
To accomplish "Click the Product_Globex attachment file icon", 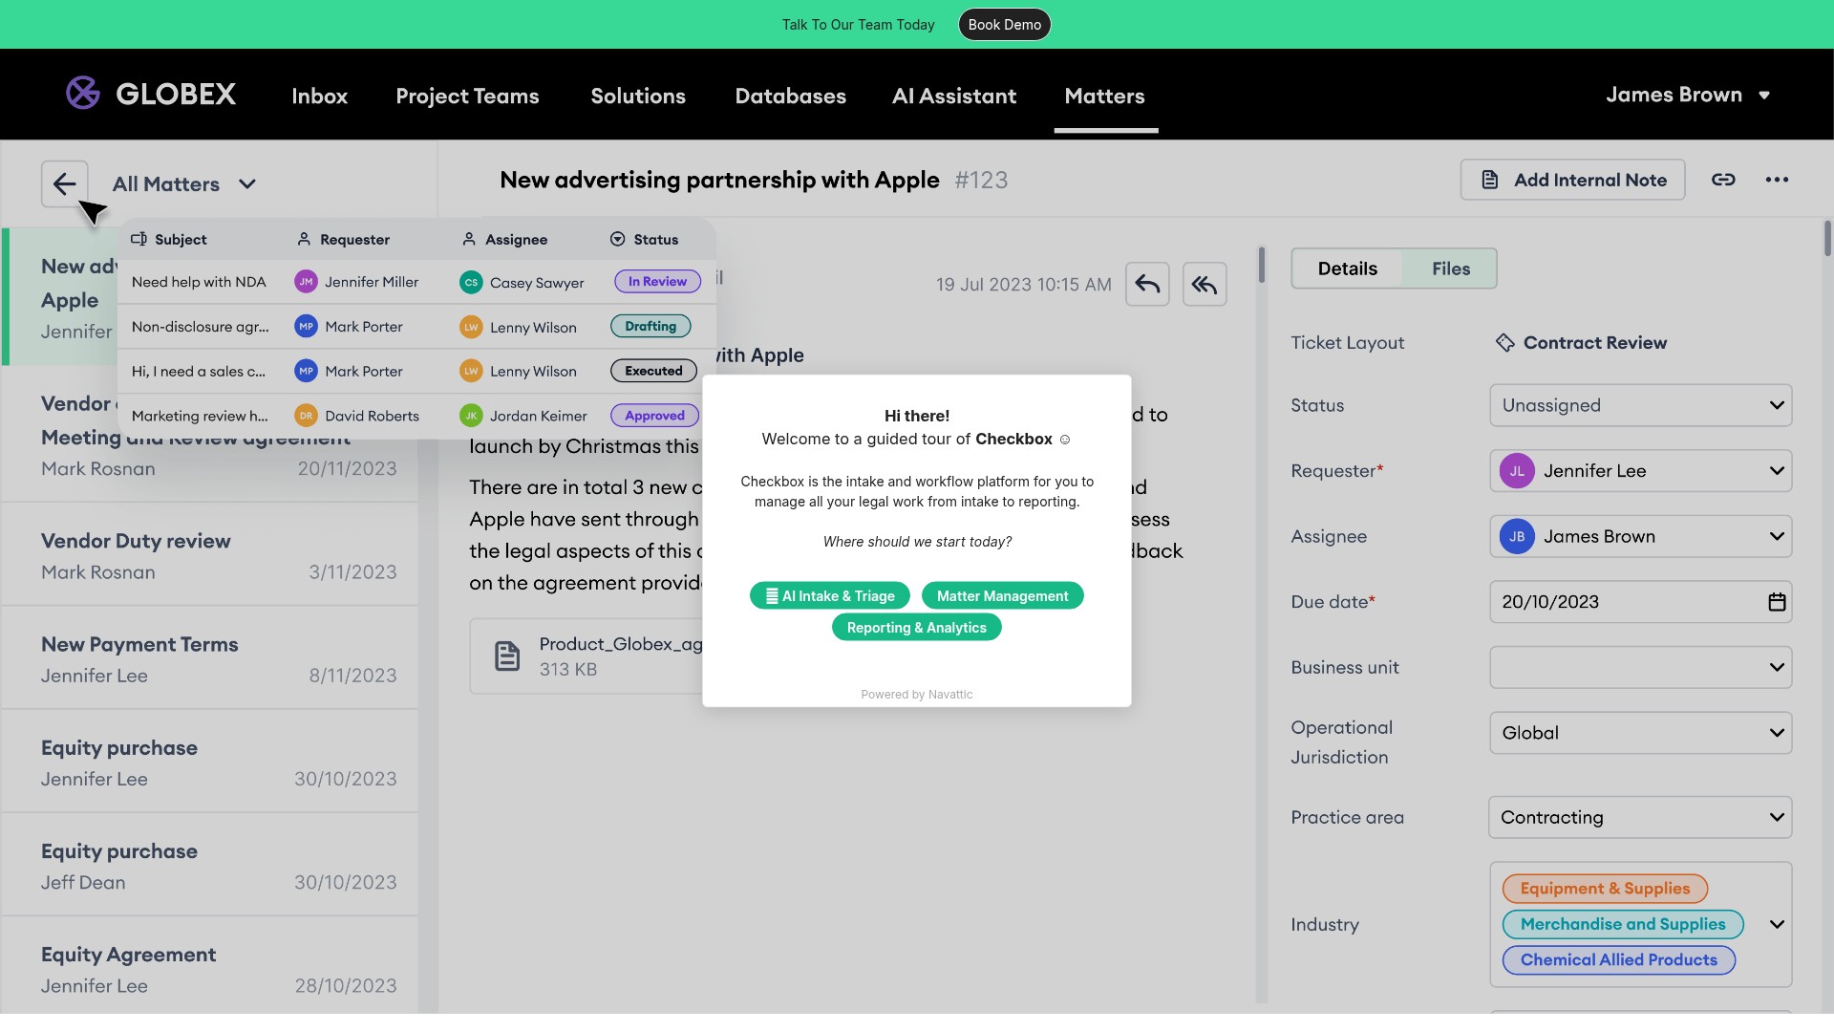I will pos(507,656).
